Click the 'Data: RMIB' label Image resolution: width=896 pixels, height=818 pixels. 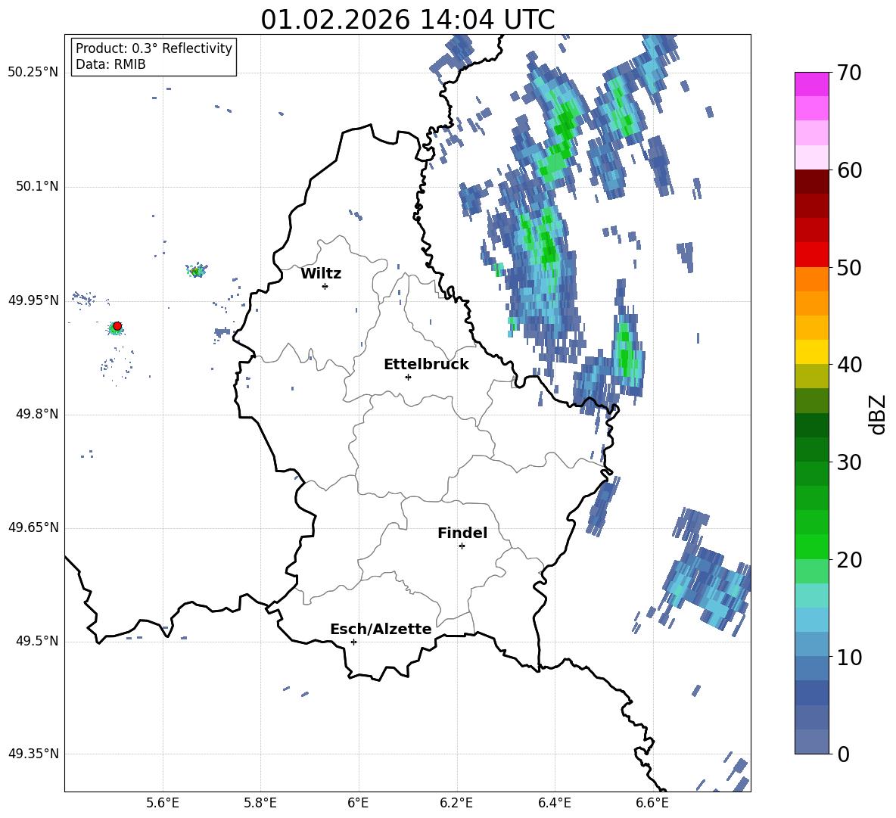(110, 64)
